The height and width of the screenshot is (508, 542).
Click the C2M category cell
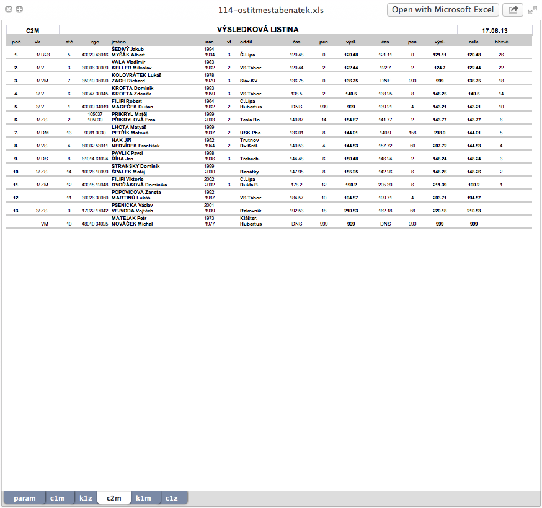pos(32,30)
